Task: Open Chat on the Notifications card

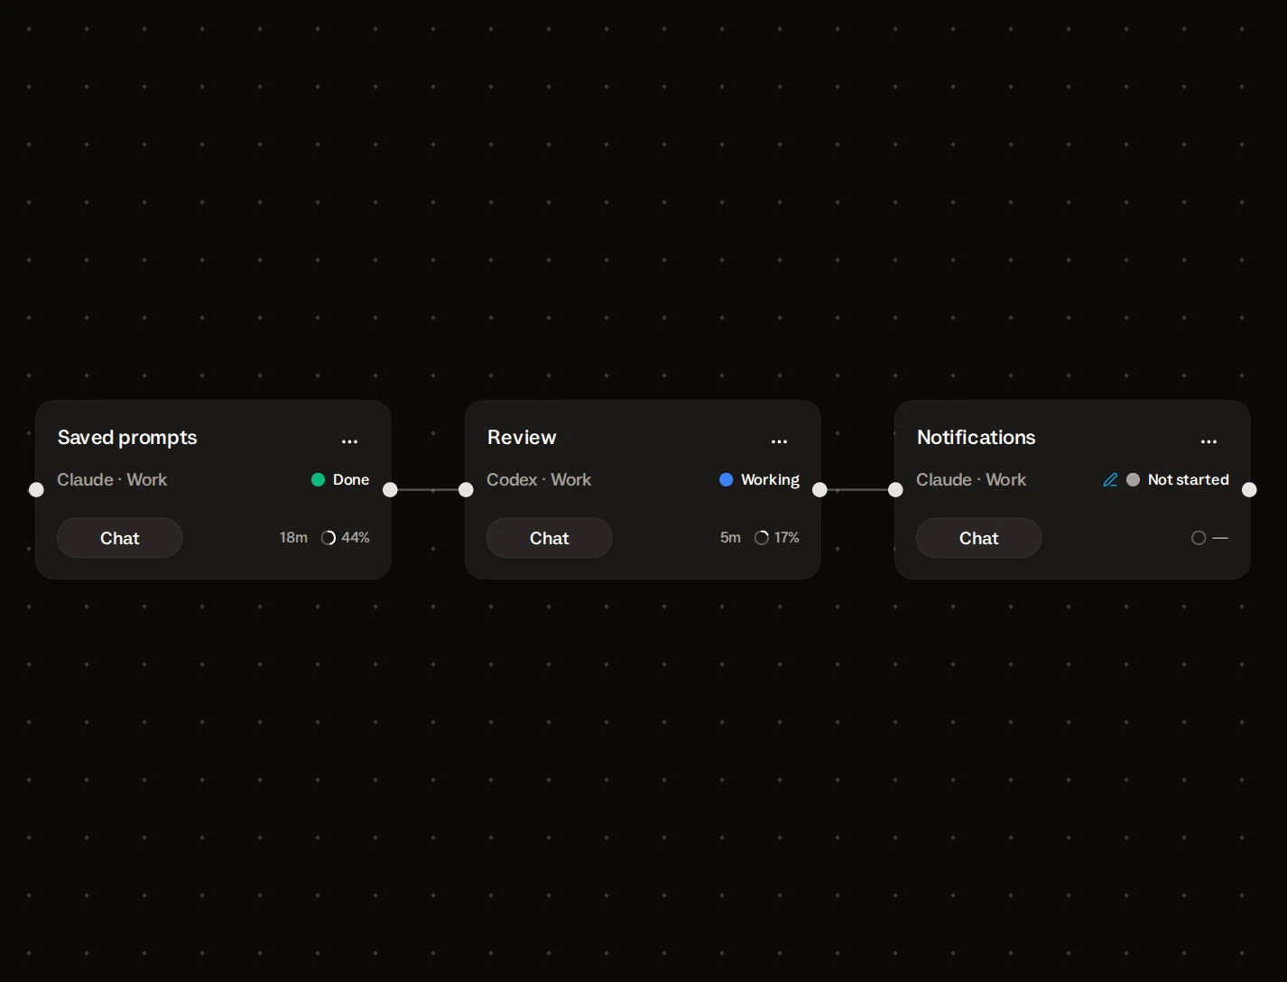Action: click(979, 538)
